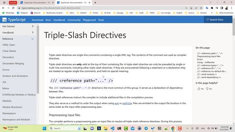Open Telegram from taskbar
This screenshot has height=132, width=235.
[x=146, y=128]
